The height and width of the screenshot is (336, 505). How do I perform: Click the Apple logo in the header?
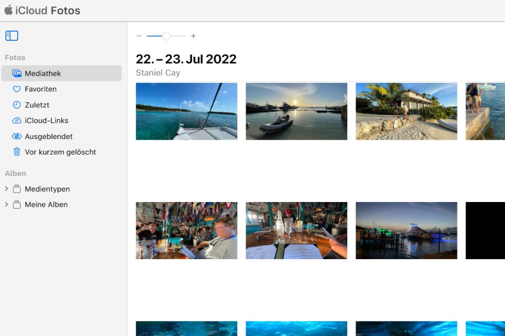8,10
